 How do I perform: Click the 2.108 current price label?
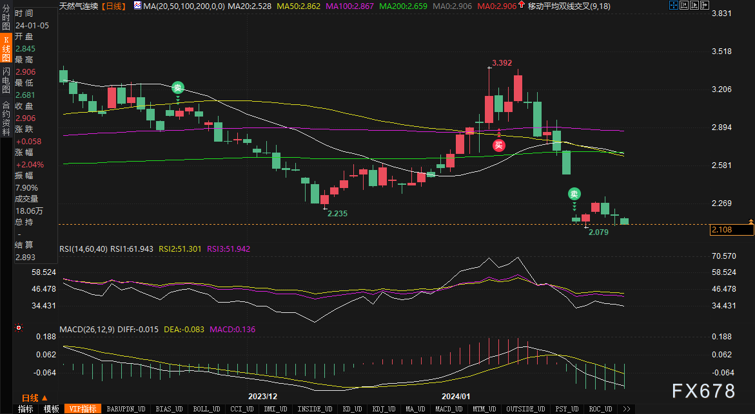coord(721,229)
